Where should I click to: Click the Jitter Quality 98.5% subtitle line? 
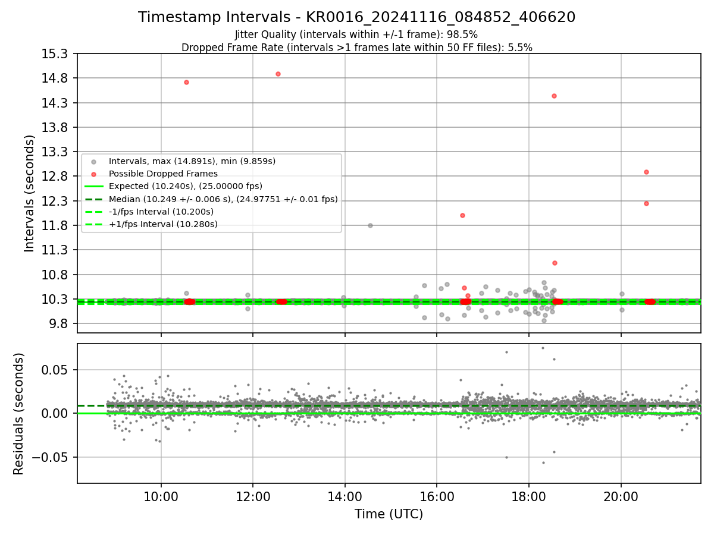point(356,34)
